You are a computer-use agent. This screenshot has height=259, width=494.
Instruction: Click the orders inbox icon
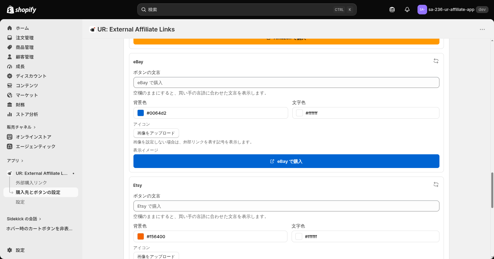10,38
